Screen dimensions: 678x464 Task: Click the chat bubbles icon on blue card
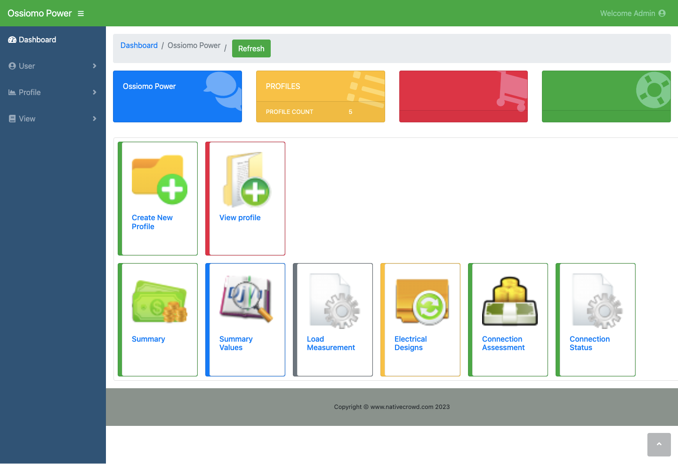pyautogui.click(x=223, y=90)
